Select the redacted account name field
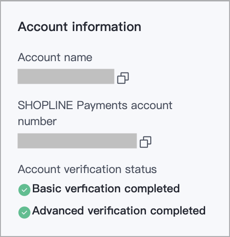 point(66,76)
